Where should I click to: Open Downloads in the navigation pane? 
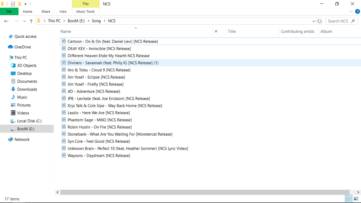click(x=24, y=89)
